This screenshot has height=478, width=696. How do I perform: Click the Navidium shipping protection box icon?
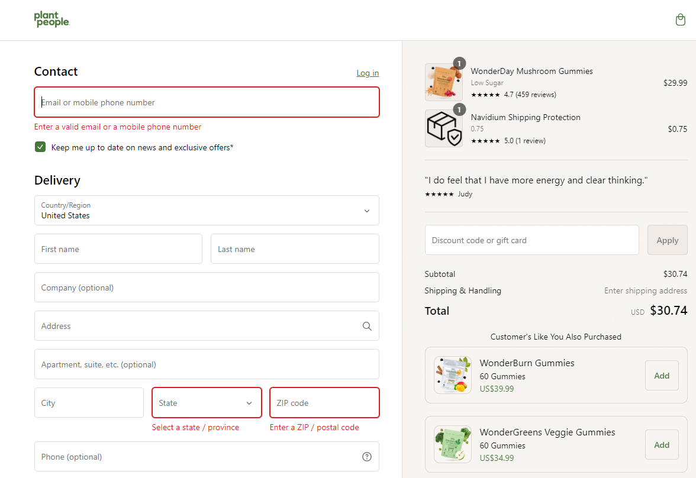(x=444, y=128)
